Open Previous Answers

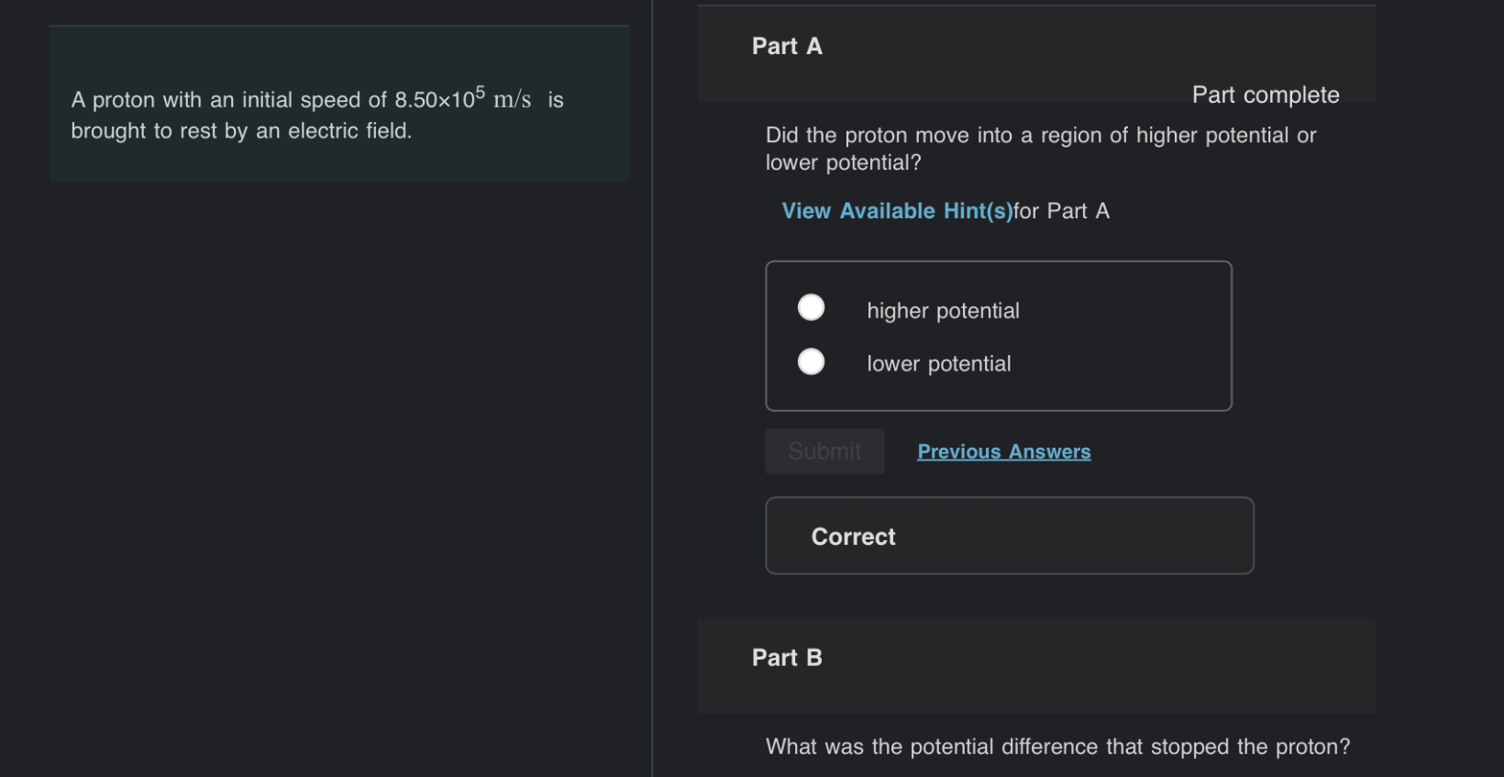pos(1003,450)
